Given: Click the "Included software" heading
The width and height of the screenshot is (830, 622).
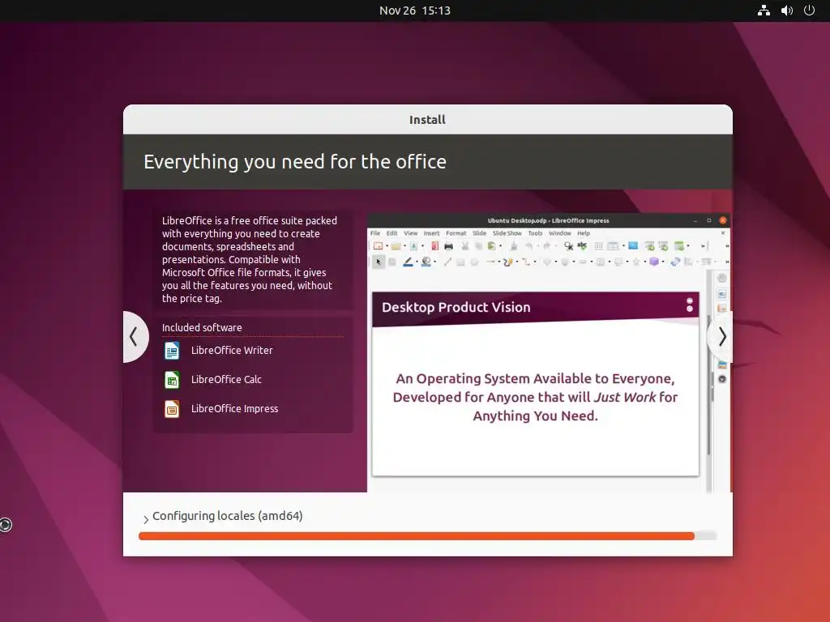Looking at the screenshot, I should coord(202,327).
